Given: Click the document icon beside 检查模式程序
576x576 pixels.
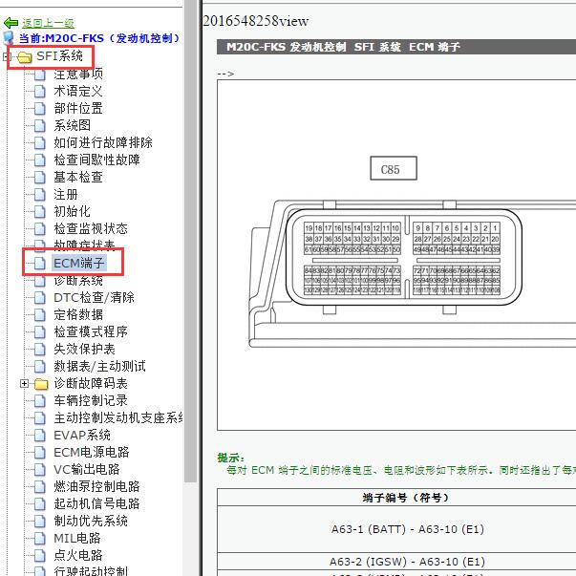Looking at the screenshot, I should pyautogui.click(x=40, y=332).
